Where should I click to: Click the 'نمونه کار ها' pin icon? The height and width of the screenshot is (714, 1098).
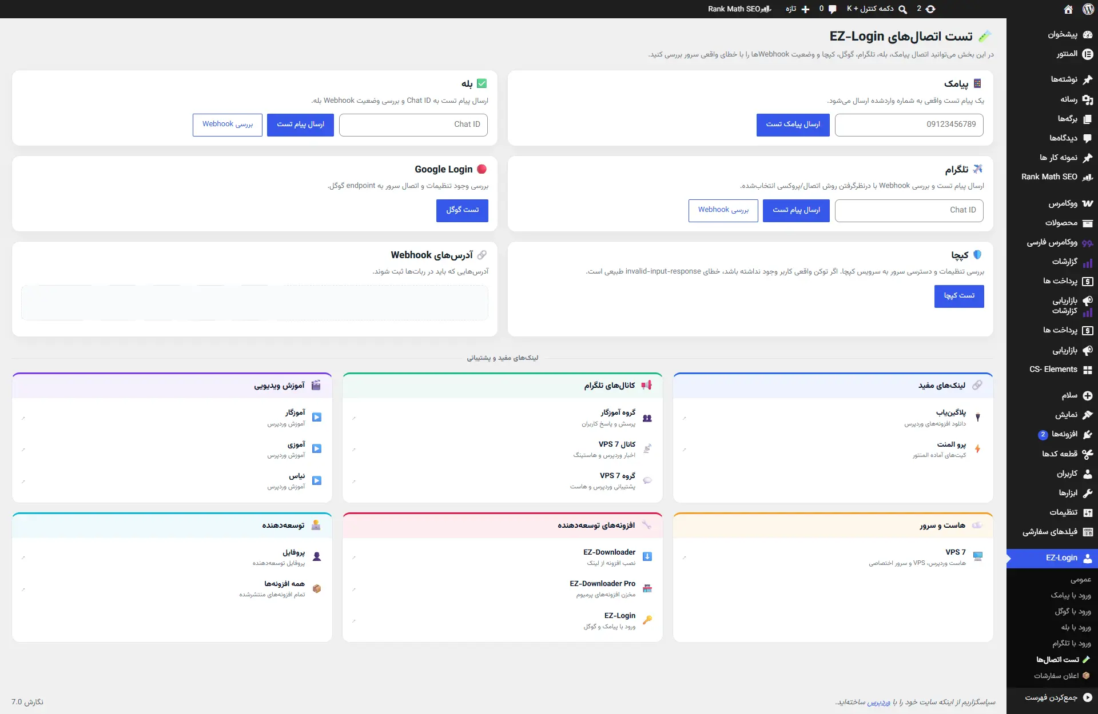1088,158
